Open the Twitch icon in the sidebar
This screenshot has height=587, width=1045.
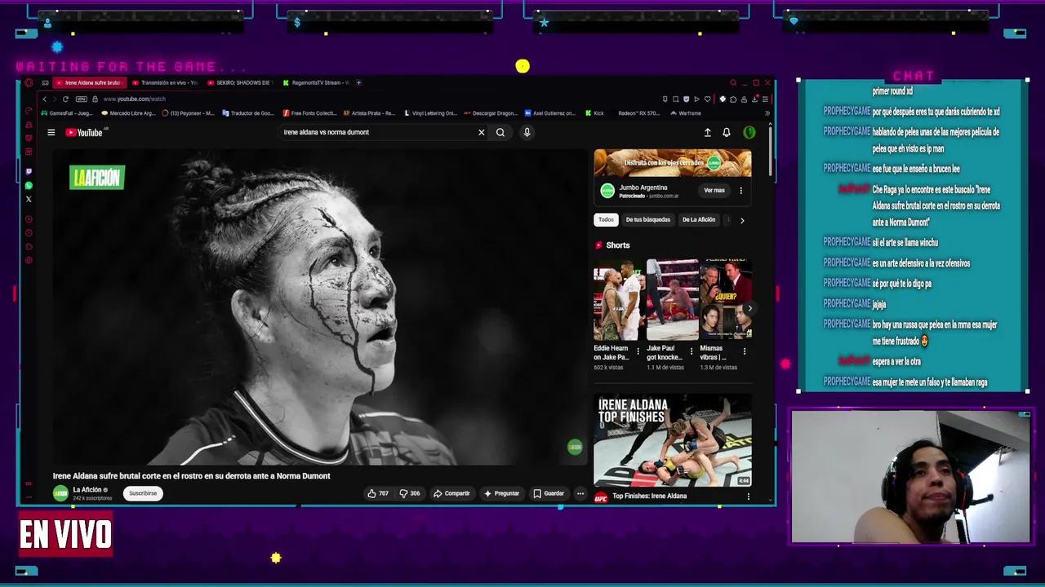pos(29,170)
